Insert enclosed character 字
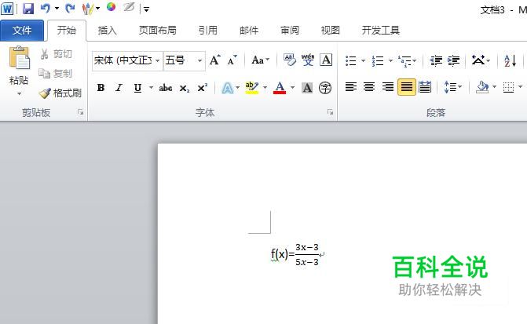The width and height of the screenshot is (527, 324). [x=325, y=88]
